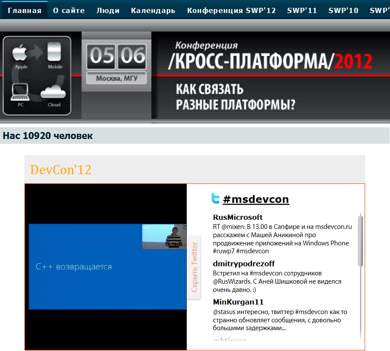Click the Нас 10920 человек heading
Screen dimensions: 390x351
click(48, 136)
